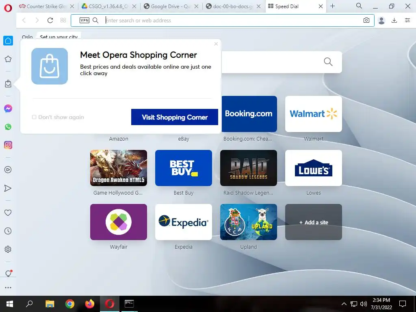Viewport: 416px width, 312px height.
Task: Open the volume control in system tray
Action: (x=363, y=304)
